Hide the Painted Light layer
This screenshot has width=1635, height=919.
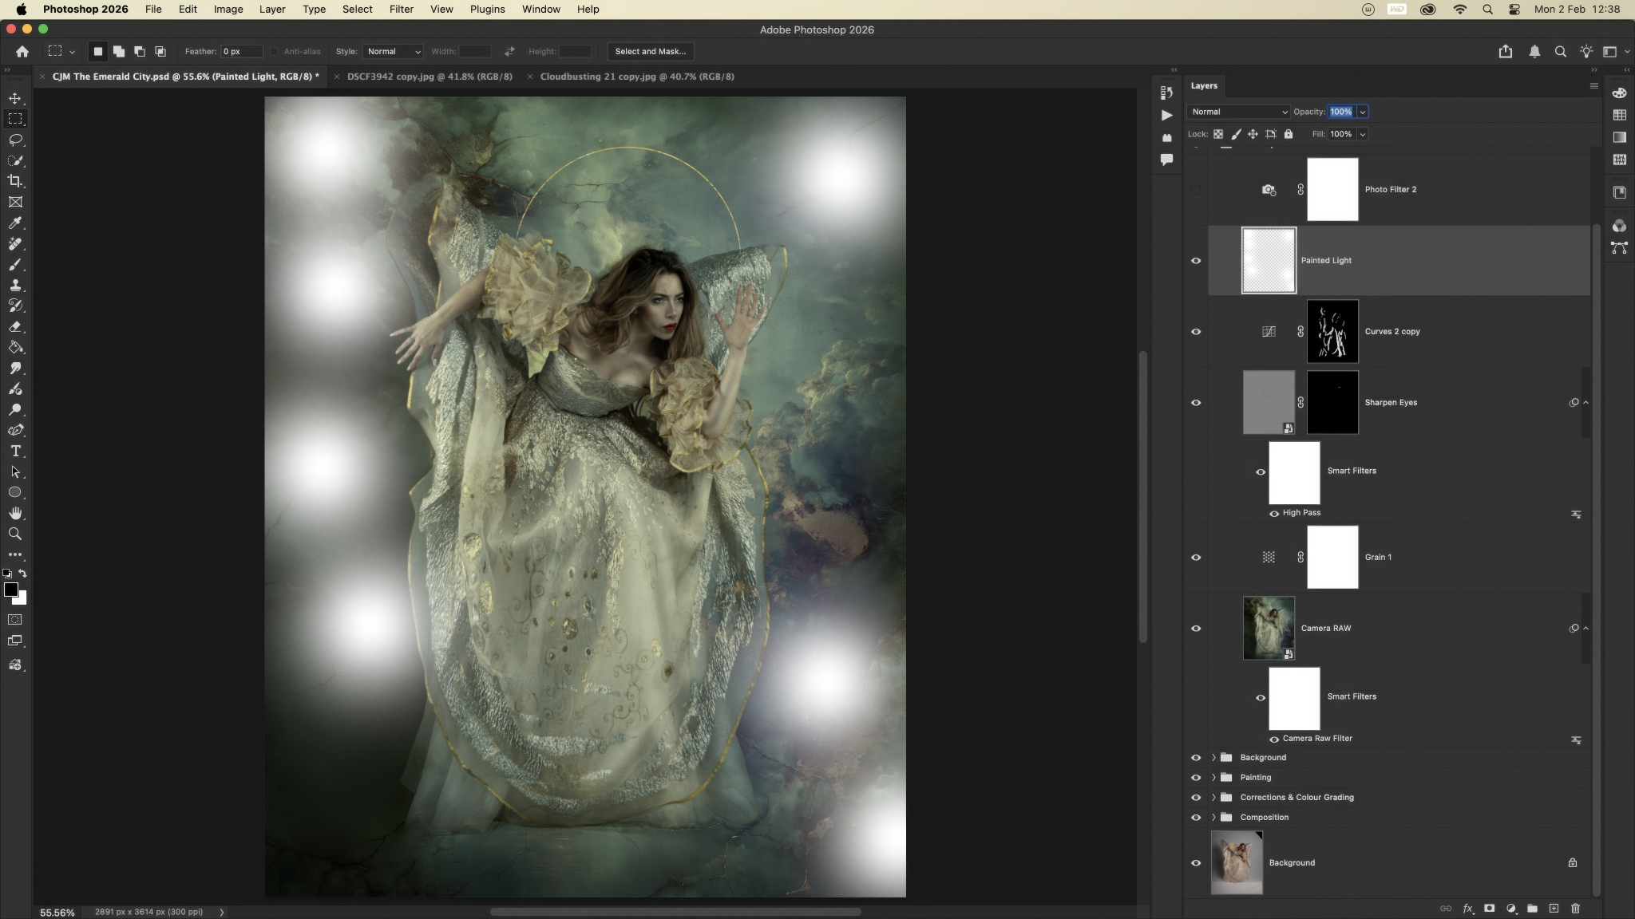coord(1196,261)
